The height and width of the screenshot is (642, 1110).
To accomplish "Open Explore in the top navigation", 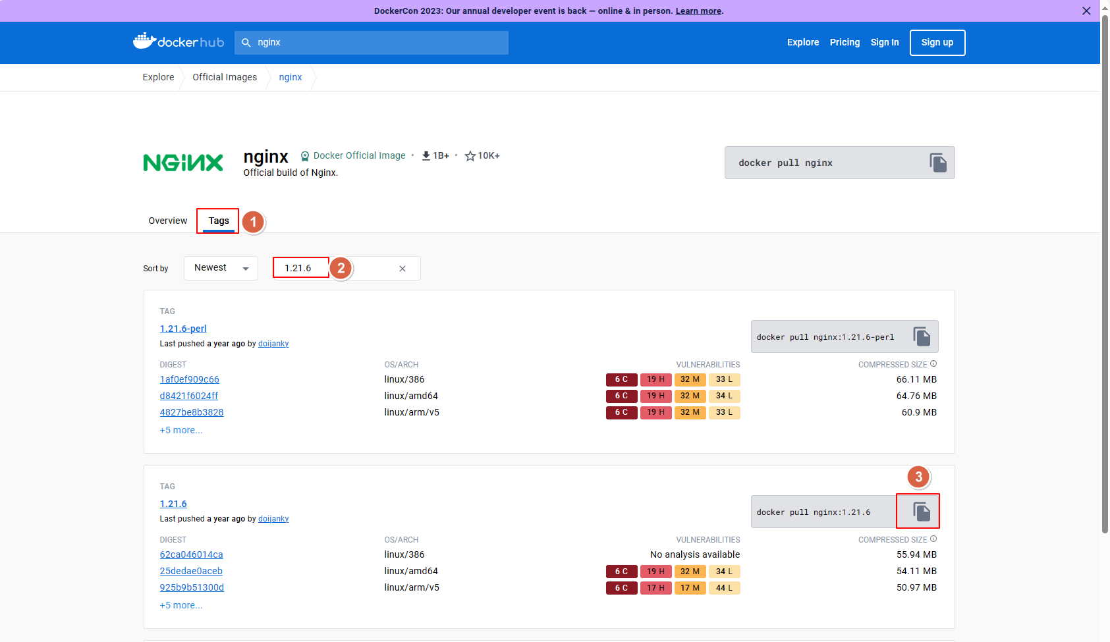I will [x=803, y=42].
